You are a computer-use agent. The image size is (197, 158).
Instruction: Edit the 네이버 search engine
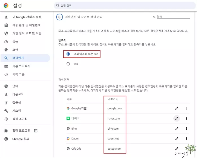click(177, 118)
